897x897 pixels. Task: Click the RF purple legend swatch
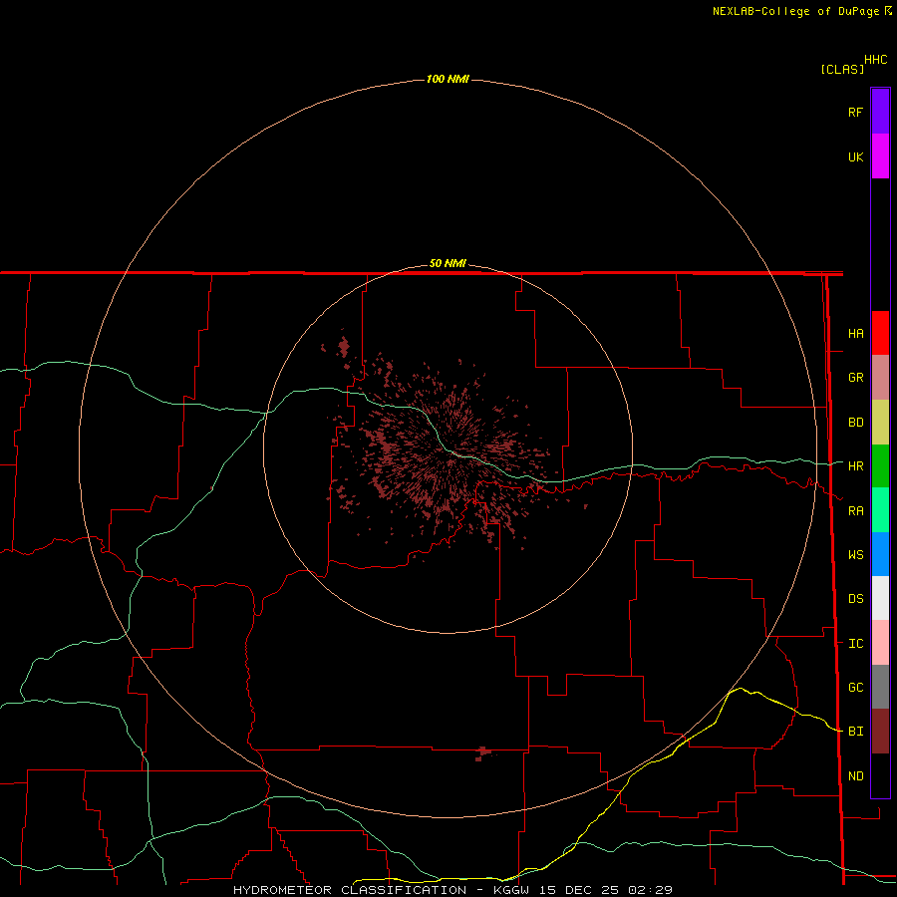tap(880, 112)
